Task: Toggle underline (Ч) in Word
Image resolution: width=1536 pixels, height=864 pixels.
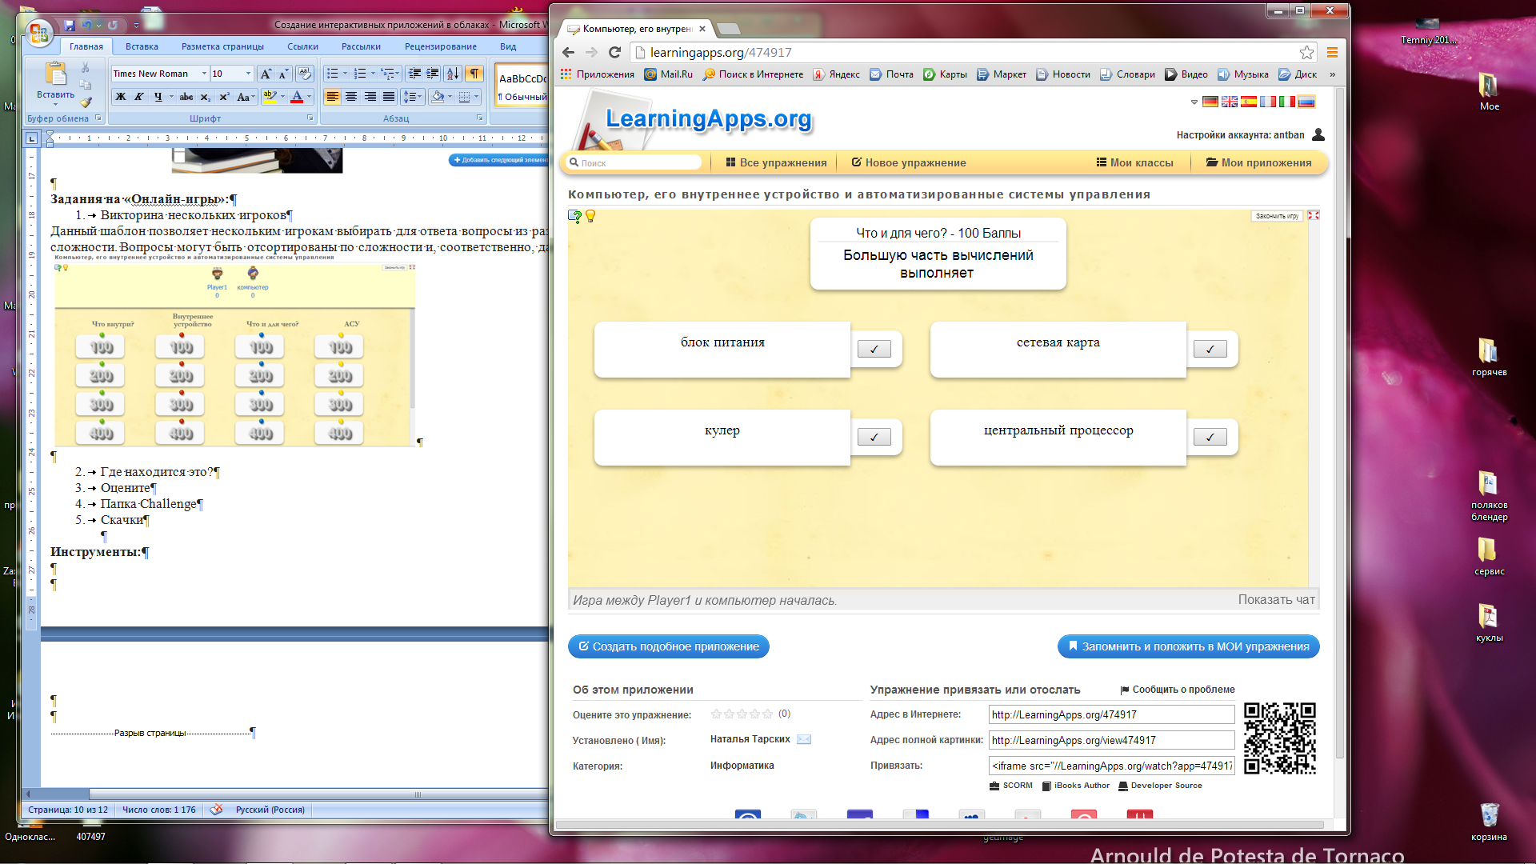Action: click(158, 97)
